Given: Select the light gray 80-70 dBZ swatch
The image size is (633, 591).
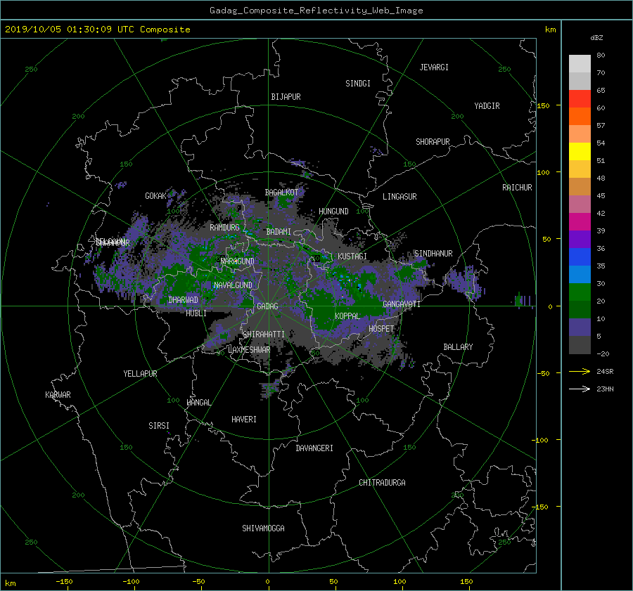Looking at the screenshot, I should click(x=580, y=63).
